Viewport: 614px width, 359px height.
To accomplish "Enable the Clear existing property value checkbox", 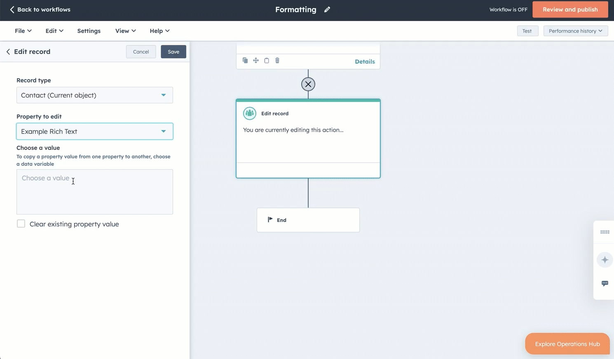I will (21, 224).
